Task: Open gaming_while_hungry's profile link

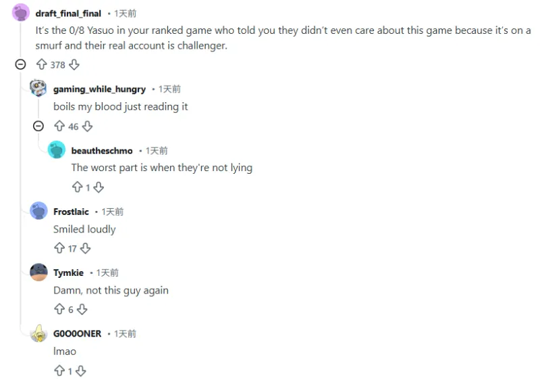Action: (99, 89)
